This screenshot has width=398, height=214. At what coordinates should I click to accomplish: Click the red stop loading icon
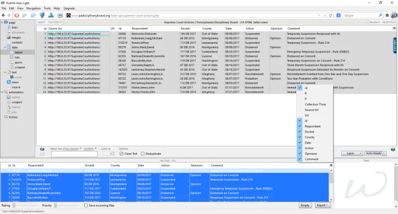(x=16, y=15)
